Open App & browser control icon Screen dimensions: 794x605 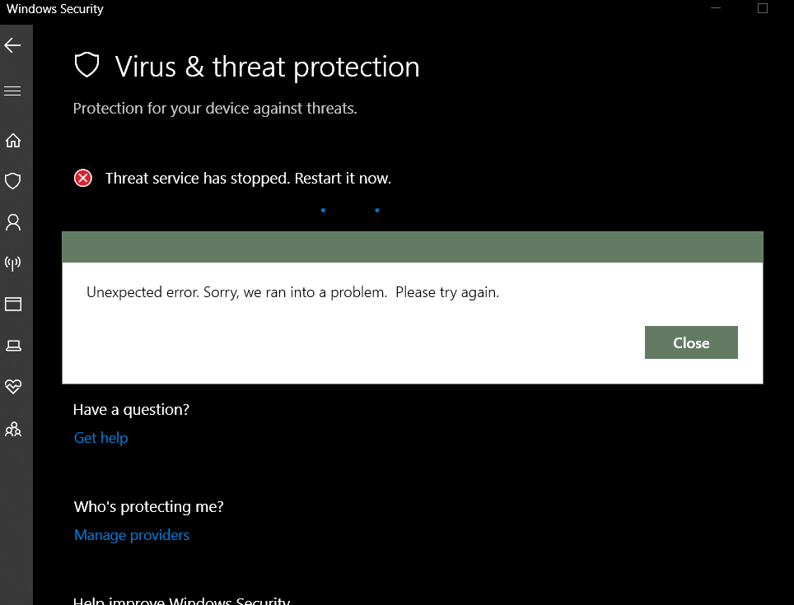tap(13, 305)
